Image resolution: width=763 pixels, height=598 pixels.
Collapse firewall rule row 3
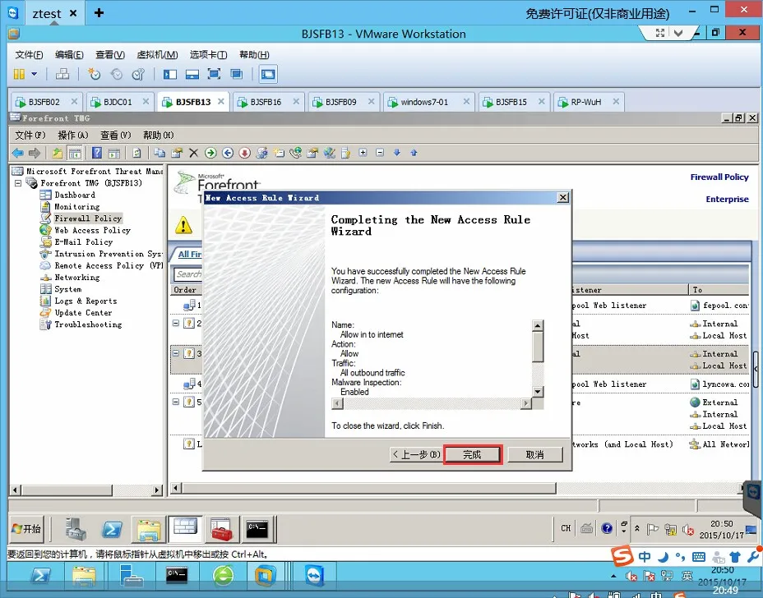point(176,353)
